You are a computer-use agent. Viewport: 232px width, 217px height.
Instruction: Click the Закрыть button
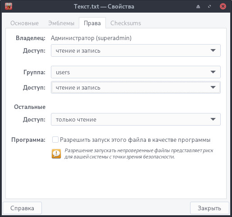click(209, 208)
